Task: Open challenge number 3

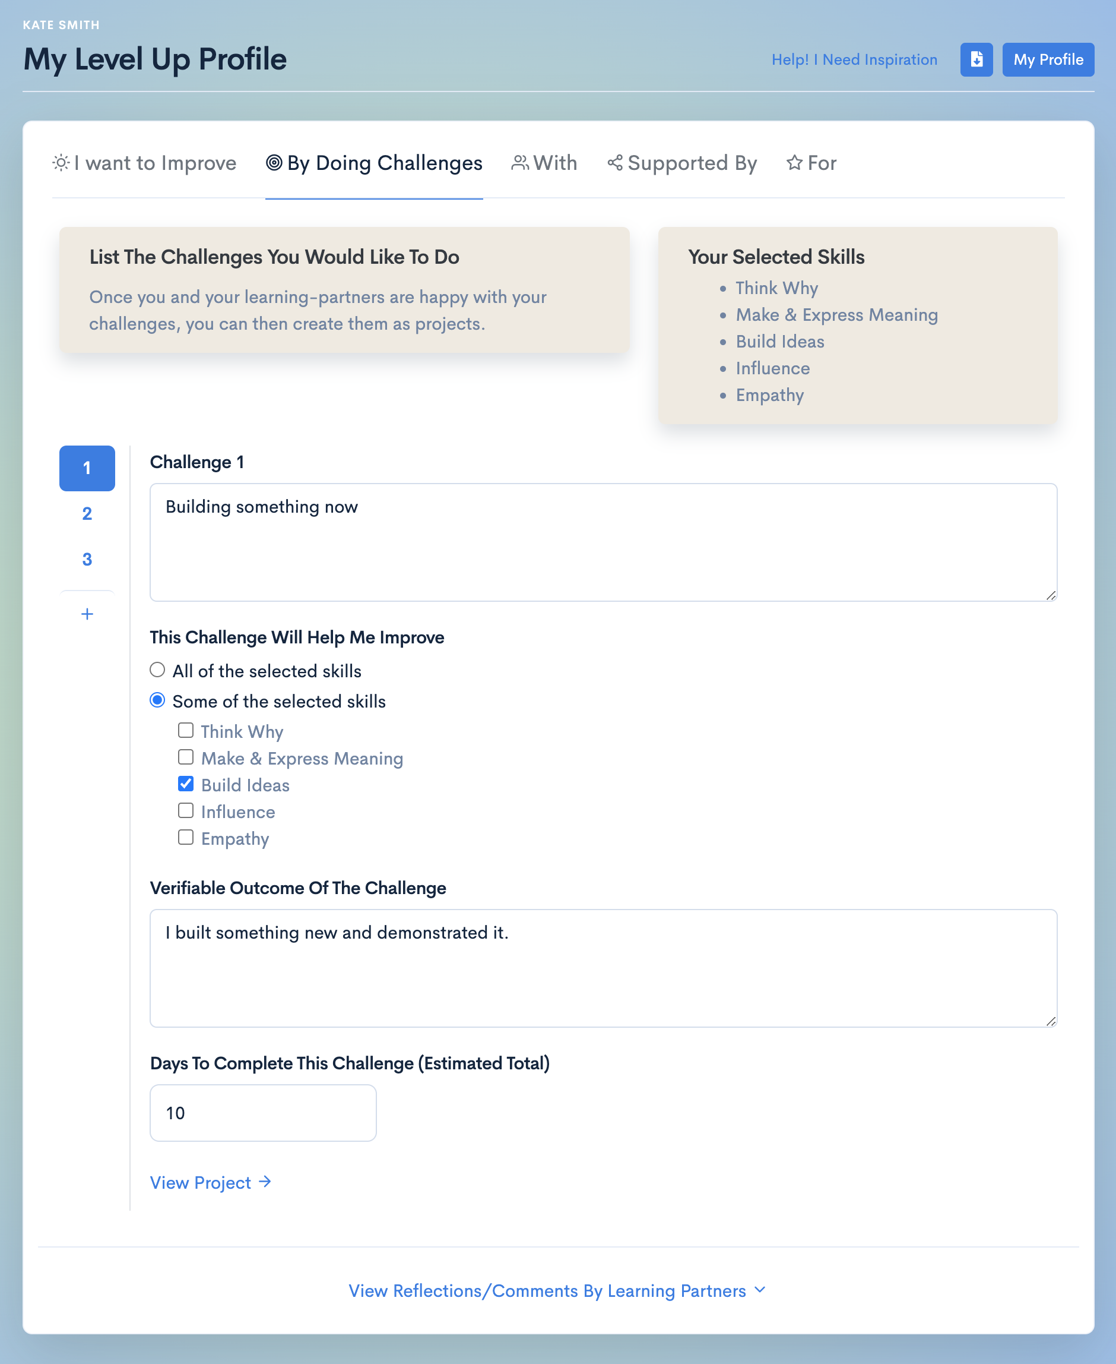Action: pyautogui.click(x=87, y=559)
